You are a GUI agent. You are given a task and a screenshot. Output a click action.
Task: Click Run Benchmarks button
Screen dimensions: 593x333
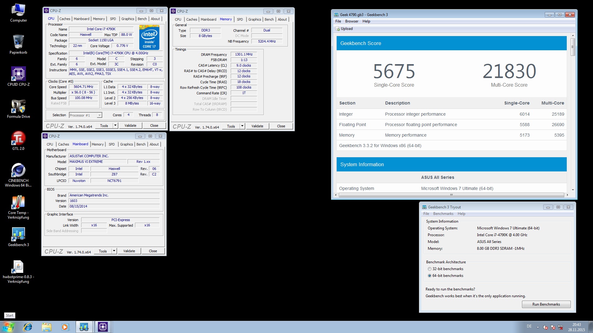[x=546, y=304]
